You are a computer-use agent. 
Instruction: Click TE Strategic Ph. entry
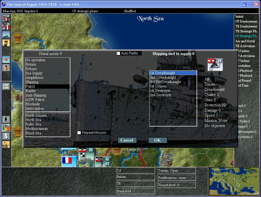coord(246,31)
